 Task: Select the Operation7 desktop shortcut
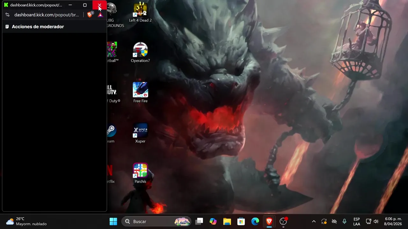tap(140, 53)
